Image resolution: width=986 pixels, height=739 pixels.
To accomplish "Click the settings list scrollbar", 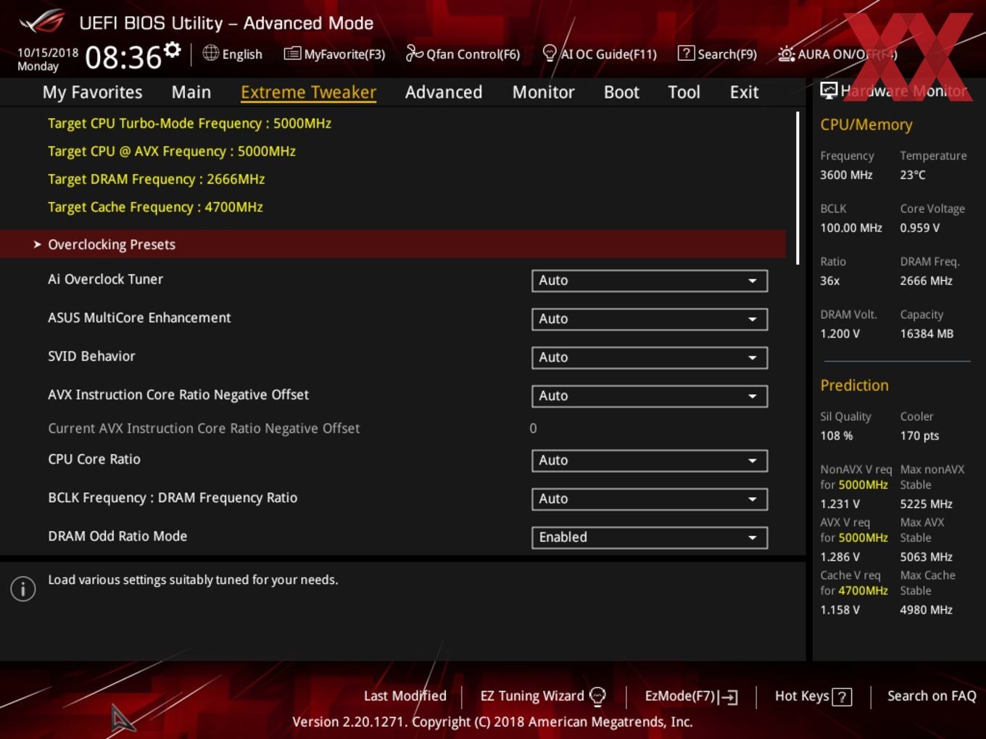I will coord(797,188).
